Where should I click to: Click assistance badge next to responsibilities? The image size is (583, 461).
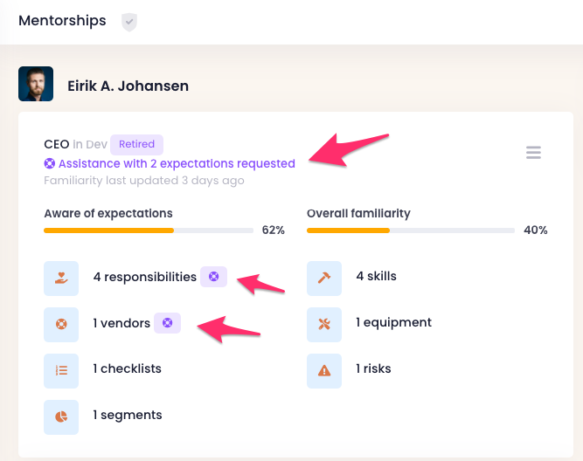(x=214, y=277)
